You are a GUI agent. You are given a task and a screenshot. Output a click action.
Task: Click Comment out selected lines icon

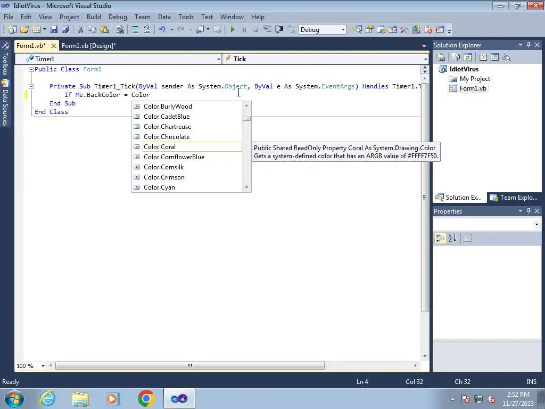pos(135,30)
